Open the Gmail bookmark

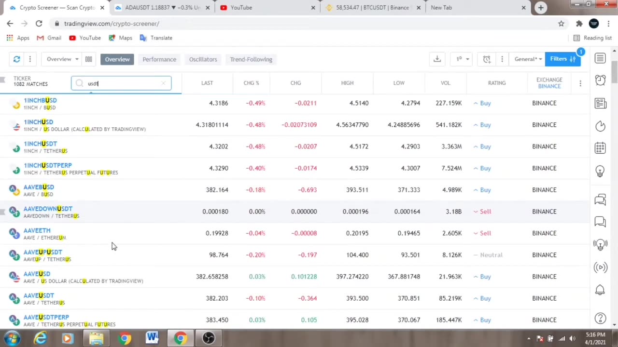(49, 38)
